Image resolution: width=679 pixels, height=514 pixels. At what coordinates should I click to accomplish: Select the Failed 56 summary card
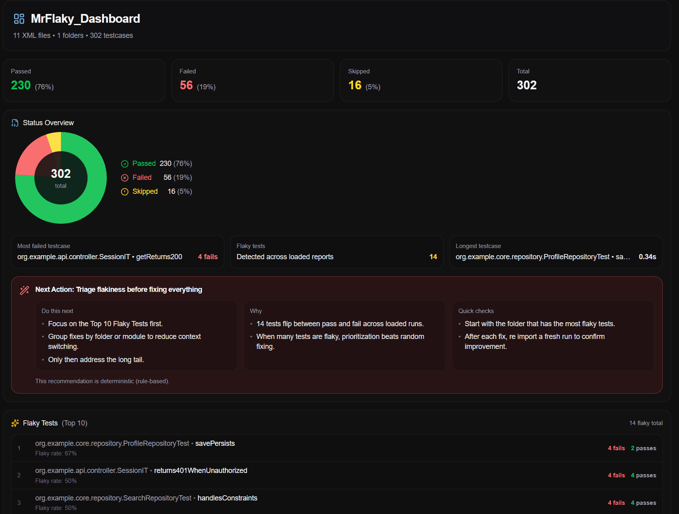coord(252,80)
